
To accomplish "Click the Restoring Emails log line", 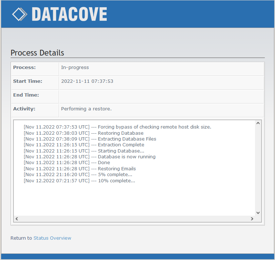I will click(80, 169).
